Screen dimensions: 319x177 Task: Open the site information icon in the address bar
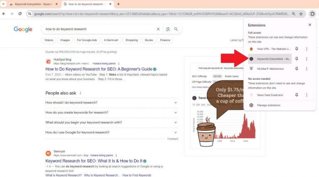tap(30, 14)
